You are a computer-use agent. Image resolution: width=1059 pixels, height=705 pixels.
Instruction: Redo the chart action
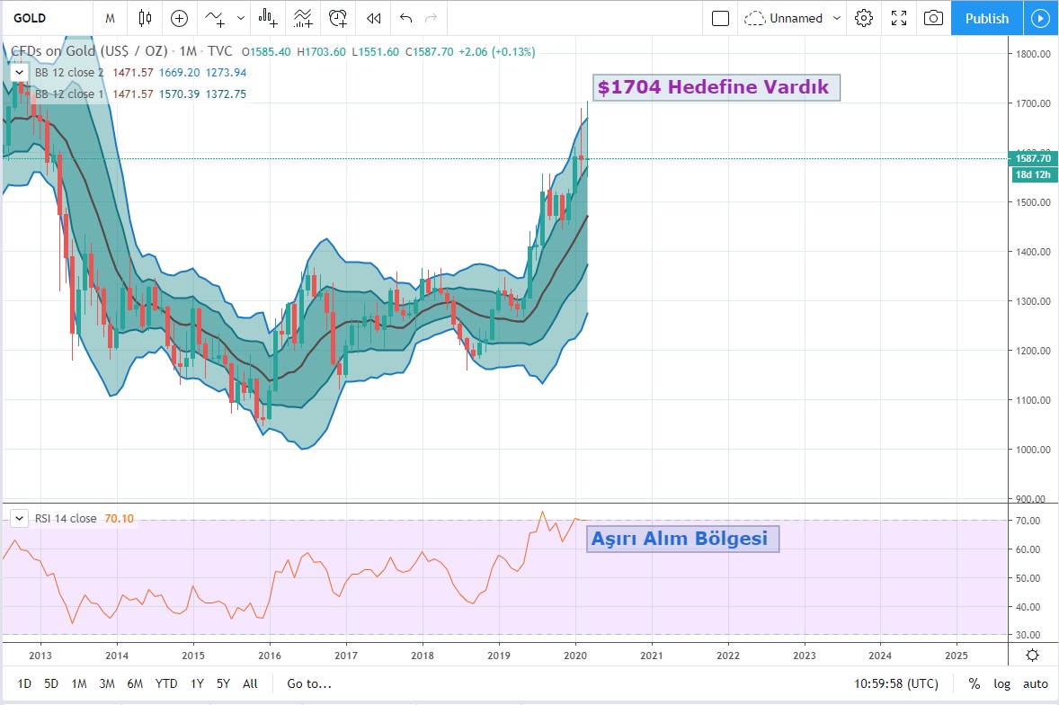coord(431,18)
